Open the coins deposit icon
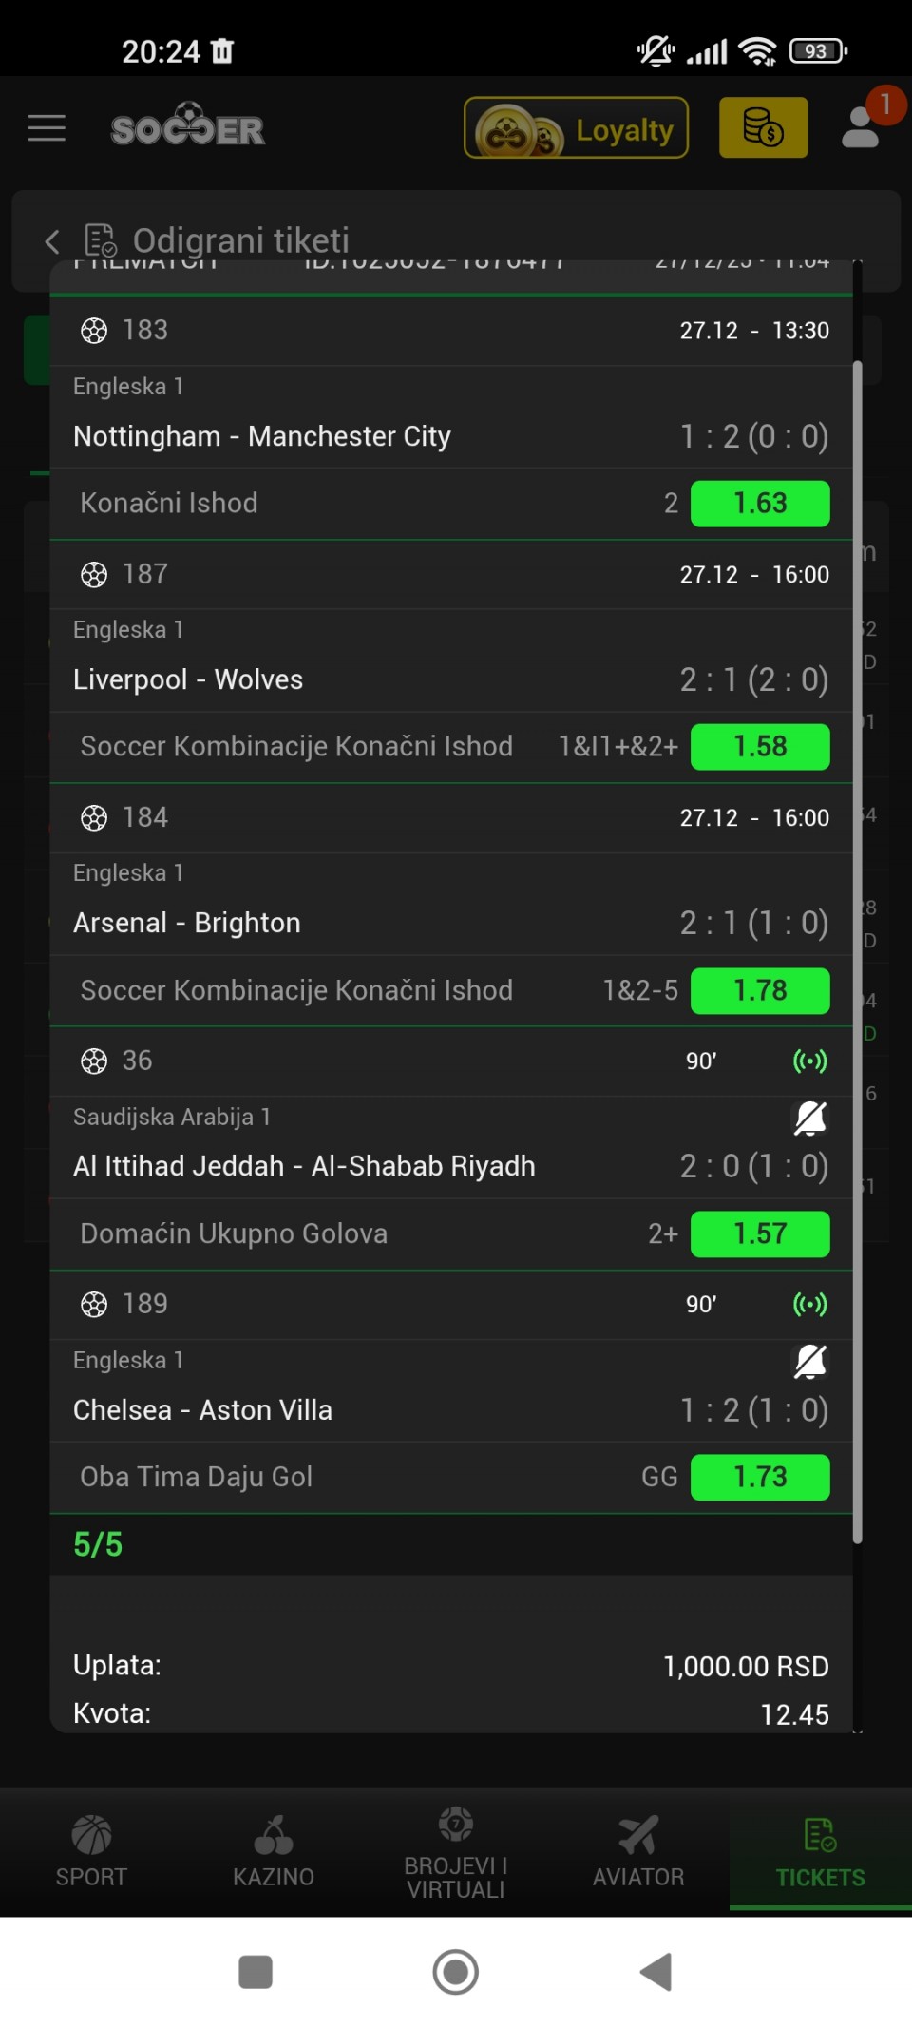 pos(763,128)
